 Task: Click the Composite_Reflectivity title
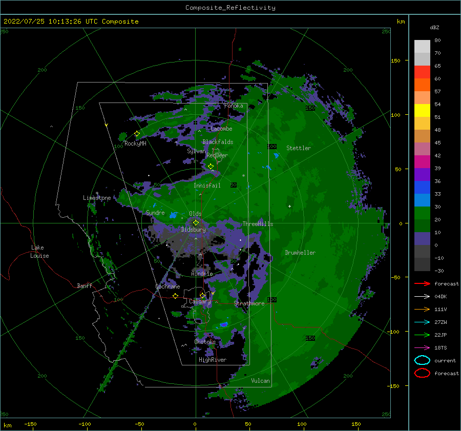point(230,8)
